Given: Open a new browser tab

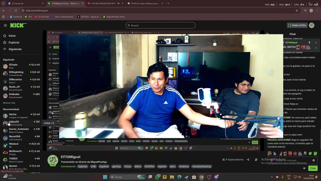Looking at the screenshot, I should pyautogui.click(x=168, y=4).
